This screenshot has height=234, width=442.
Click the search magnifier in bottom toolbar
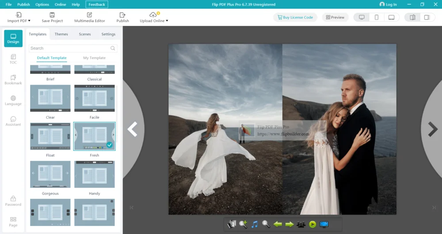(x=266, y=224)
